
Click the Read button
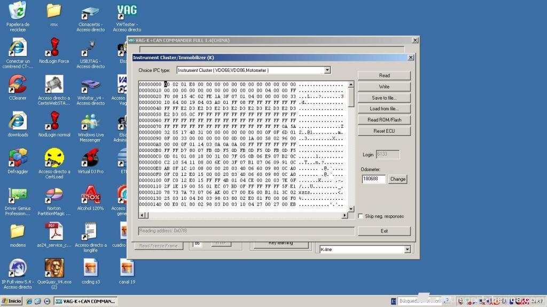(x=384, y=76)
